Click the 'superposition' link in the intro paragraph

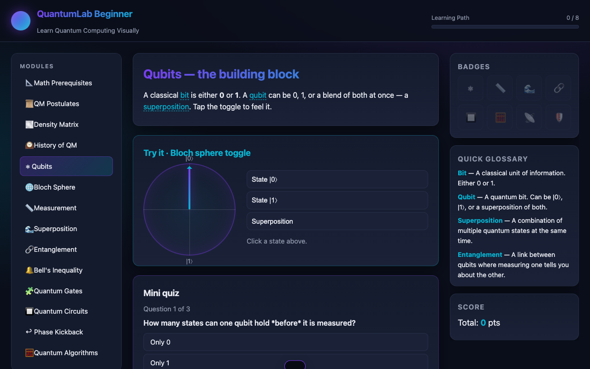pyautogui.click(x=166, y=107)
